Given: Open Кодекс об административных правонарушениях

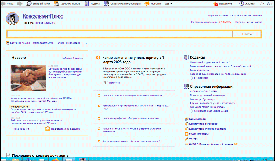Looking at the screenshot, I should [x=218, y=74].
